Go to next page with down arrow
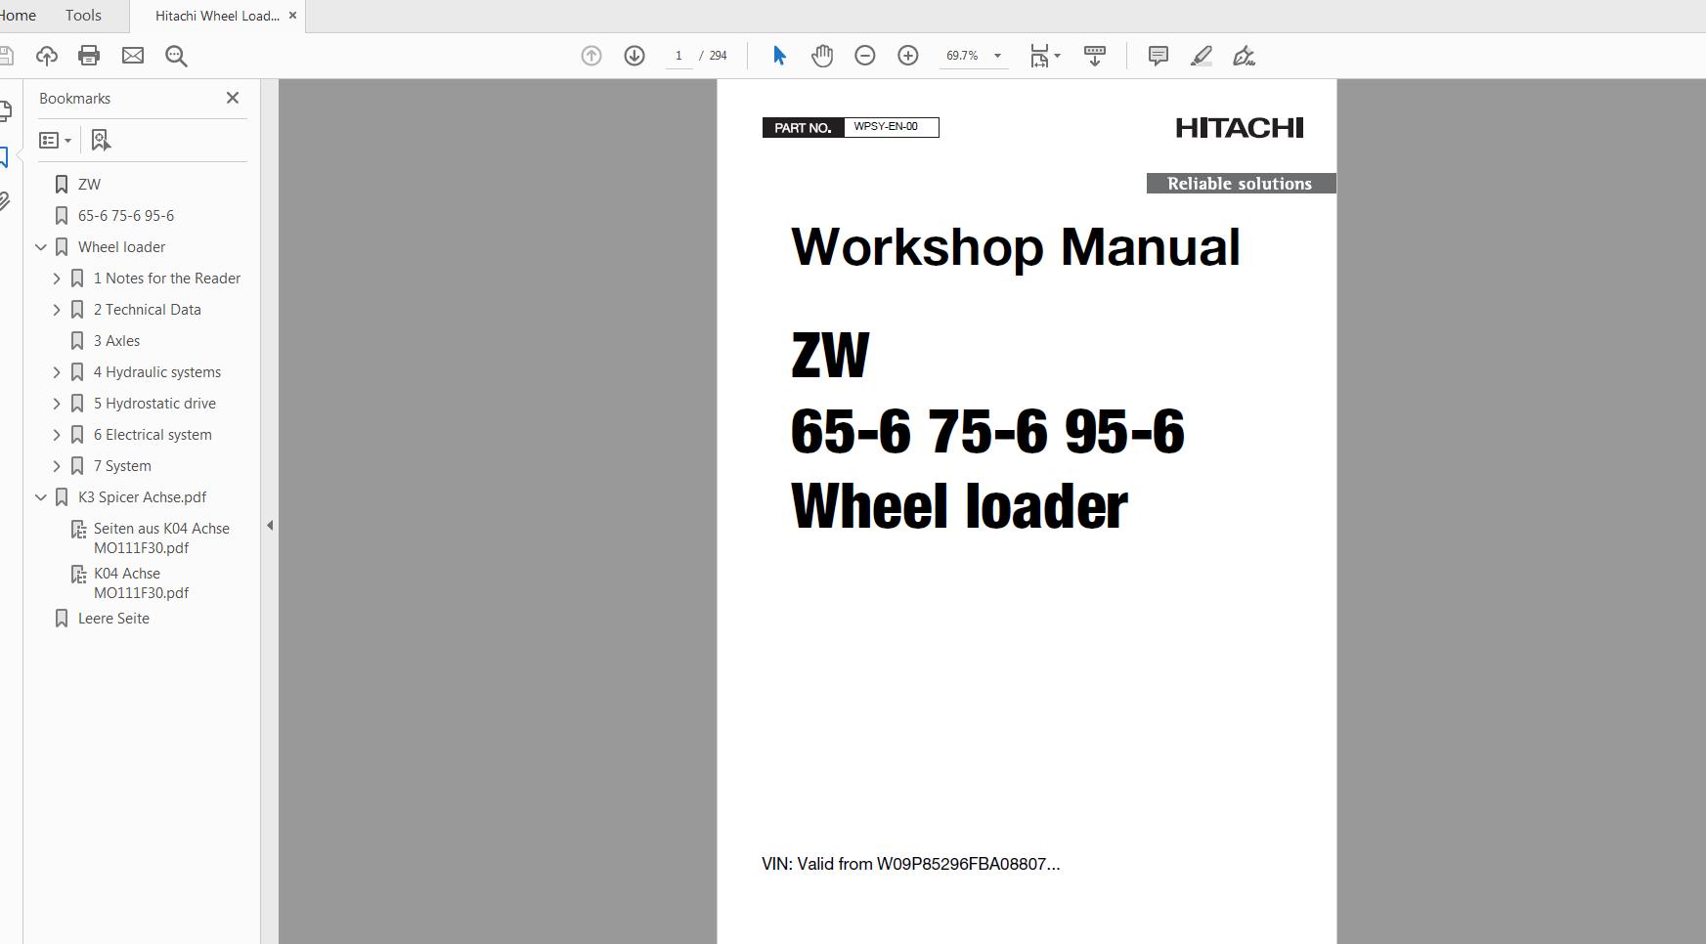This screenshot has width=1706, height=944. (634, 56)
